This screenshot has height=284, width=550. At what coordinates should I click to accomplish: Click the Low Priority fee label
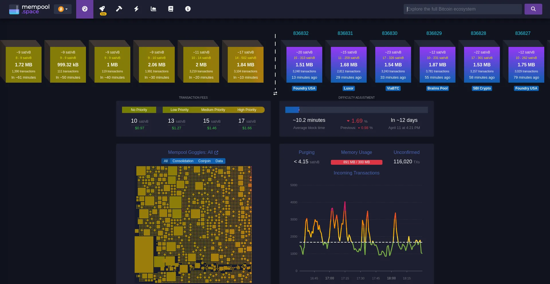click(x=180, y=110)
